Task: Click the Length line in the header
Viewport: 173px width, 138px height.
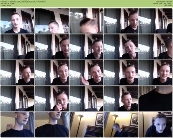Action: coord(6,5)
